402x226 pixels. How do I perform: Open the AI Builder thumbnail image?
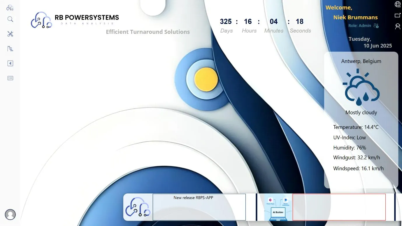point(278,207)
